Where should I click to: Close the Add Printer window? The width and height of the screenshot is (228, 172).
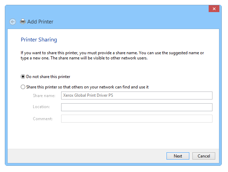(214, 9)
